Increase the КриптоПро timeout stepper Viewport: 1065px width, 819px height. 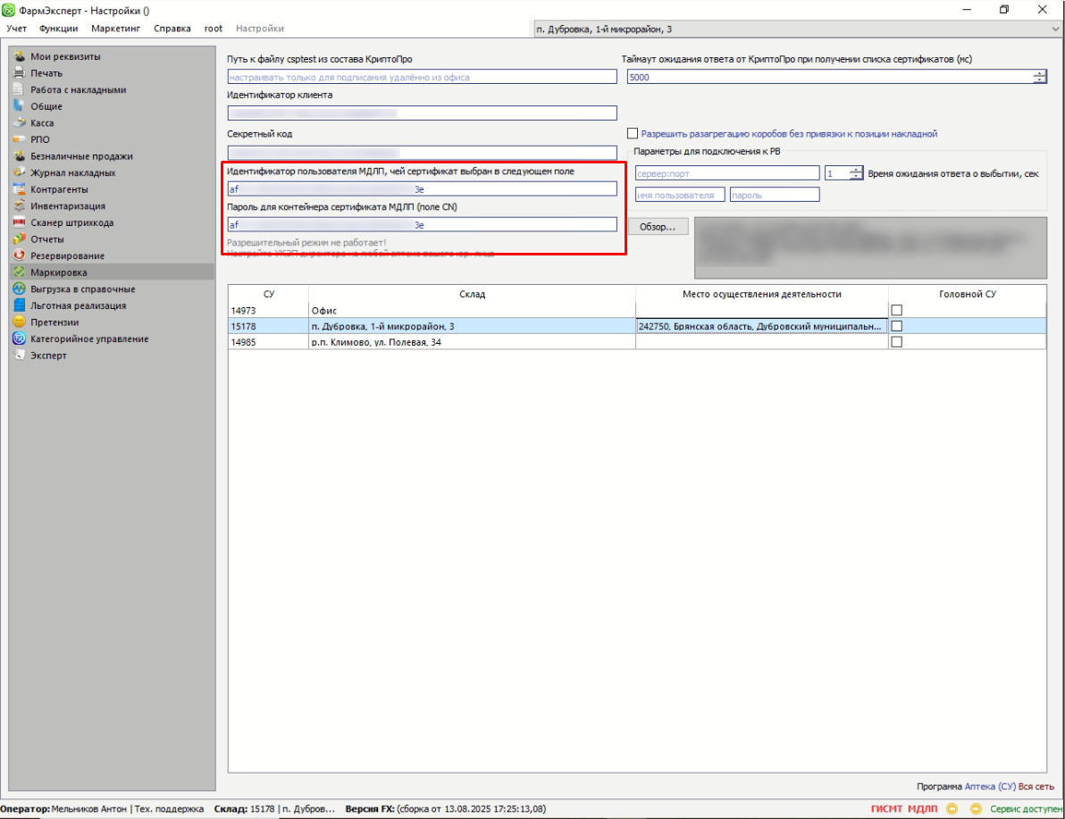(x=1039, y=74)
